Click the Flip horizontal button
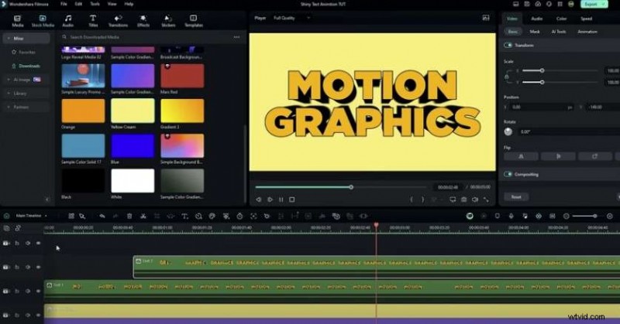This screenshot has width=620, height=324. [x=521, y=157]
